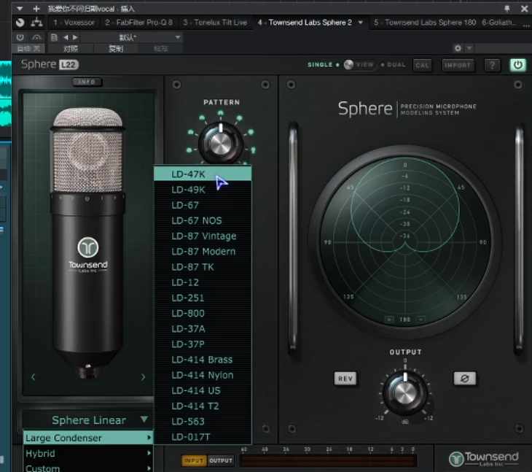This screenshot has height=472, width=532.
Task: Select the previous microphone arrow
Action: click(x=34, y=377)
